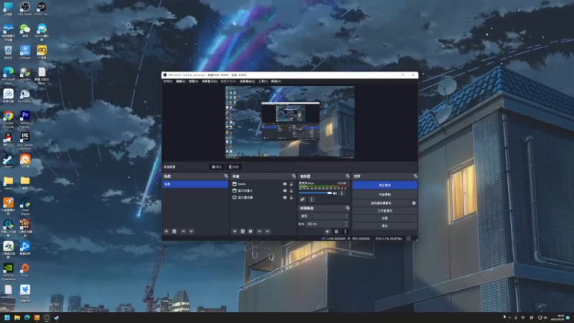Open the Docks menu in OBS
This screenshot has width=574, height=323.
[x=210, y=81]
